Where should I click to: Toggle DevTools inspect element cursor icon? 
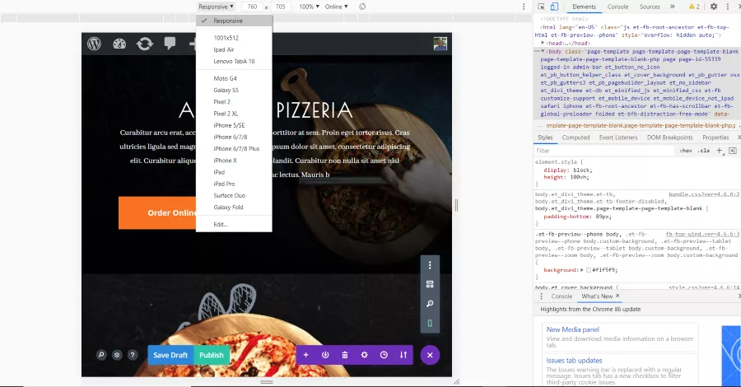click(x=541, y=7)
